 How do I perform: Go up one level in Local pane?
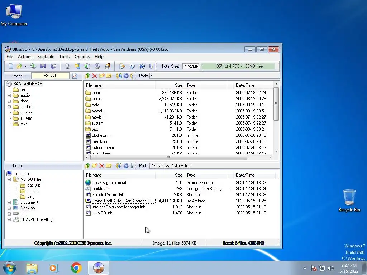pyautogui.click(x=87, y=166)
